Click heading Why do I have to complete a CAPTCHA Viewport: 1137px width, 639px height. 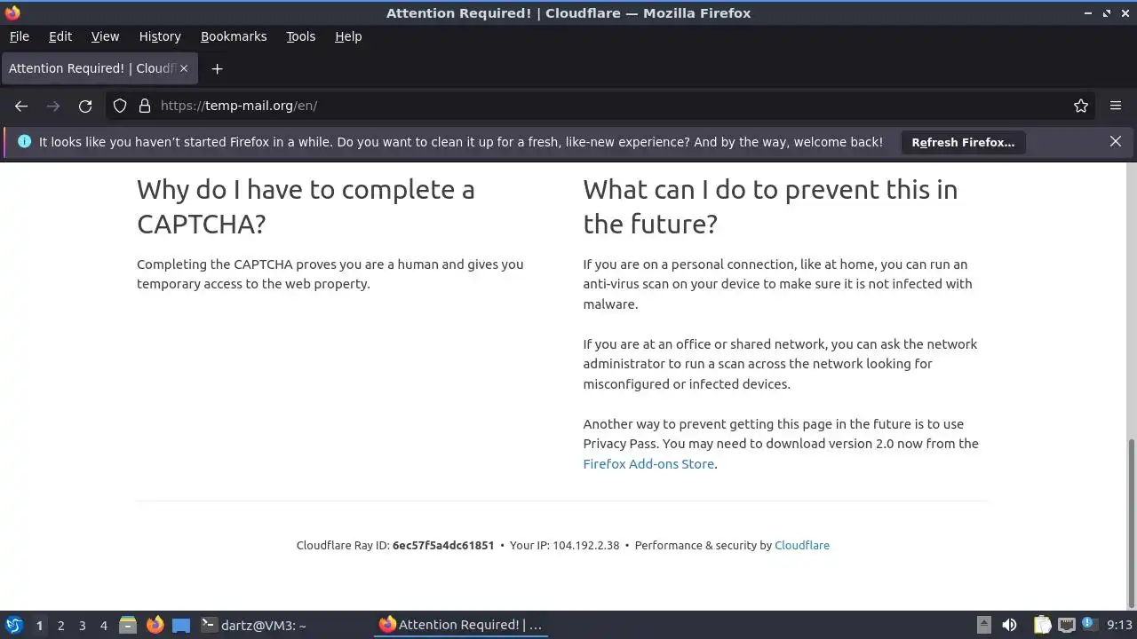[x=306, y=207]
